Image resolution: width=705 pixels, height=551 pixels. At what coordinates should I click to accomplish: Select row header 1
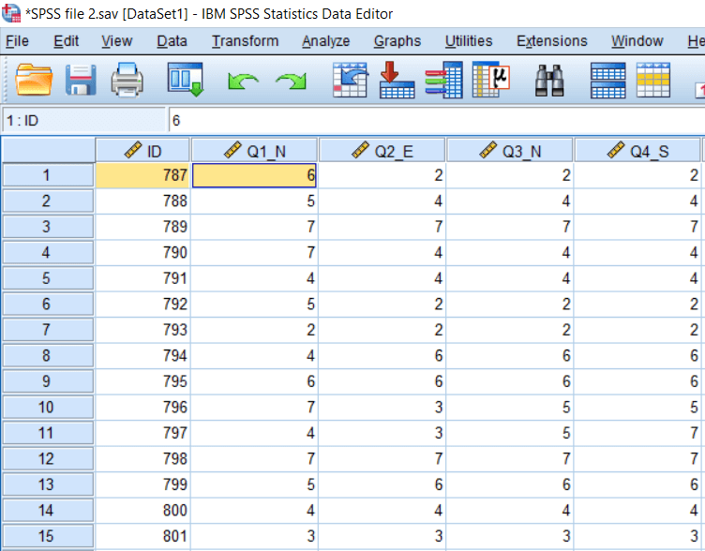click(48, 175)
